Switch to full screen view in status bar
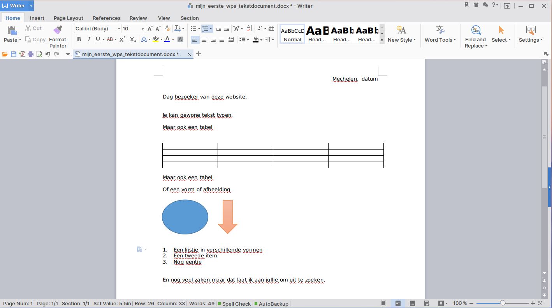Image resolution: width=552 pixels, height=308 pixels. [383, 303]
